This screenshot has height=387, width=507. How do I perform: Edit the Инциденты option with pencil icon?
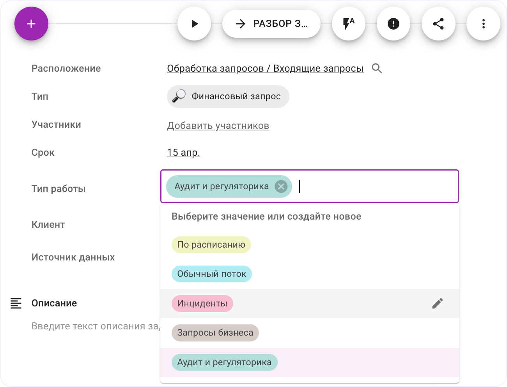click(437, 303)
